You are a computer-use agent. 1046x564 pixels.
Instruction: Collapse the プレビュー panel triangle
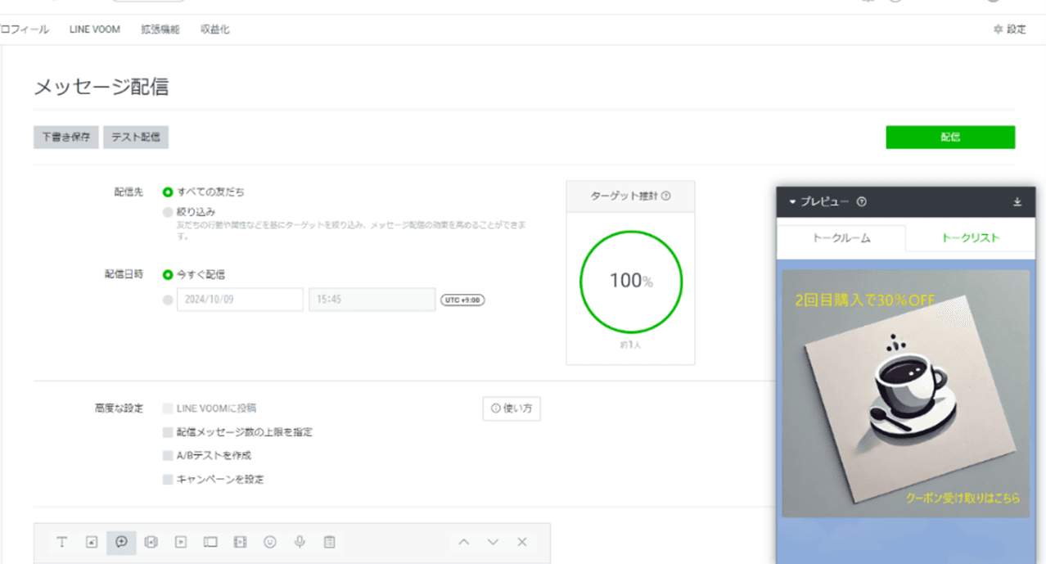click(792, 202)
